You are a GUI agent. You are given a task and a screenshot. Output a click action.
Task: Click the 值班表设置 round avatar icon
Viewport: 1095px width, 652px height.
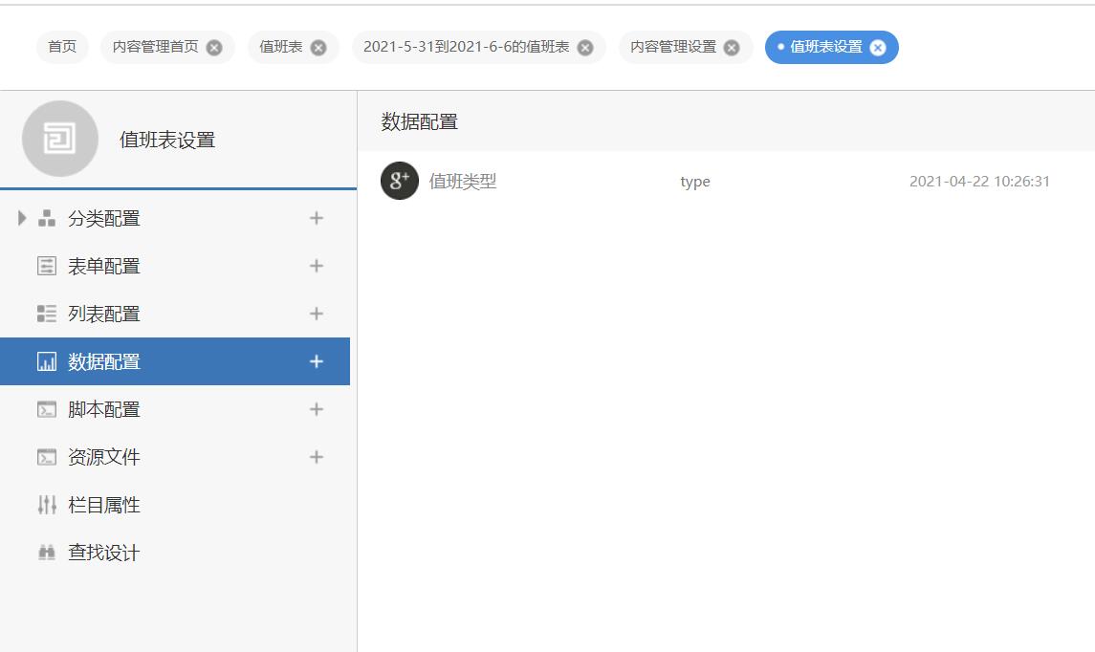tap(60, 140)
